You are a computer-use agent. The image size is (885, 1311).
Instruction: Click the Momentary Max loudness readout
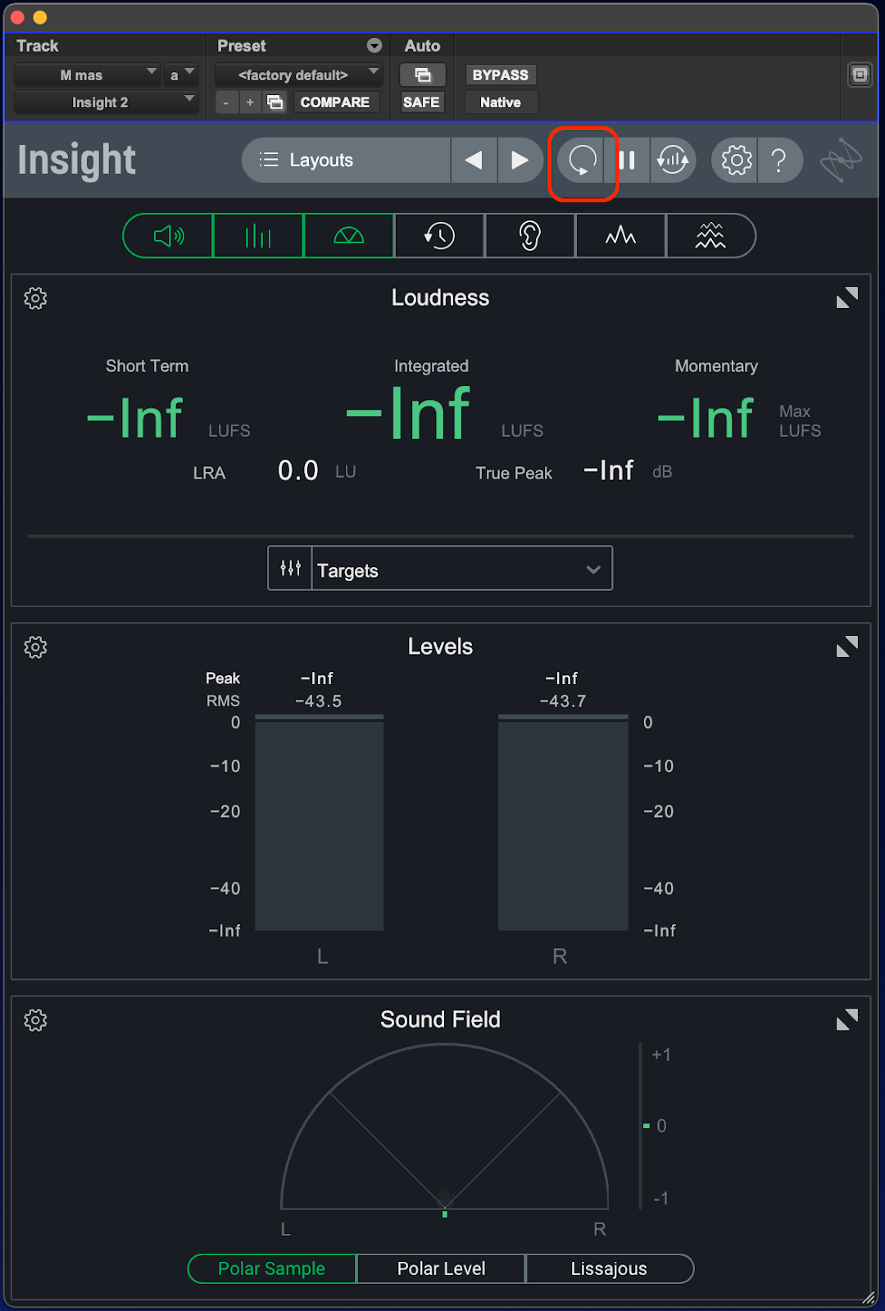point(705,419)
